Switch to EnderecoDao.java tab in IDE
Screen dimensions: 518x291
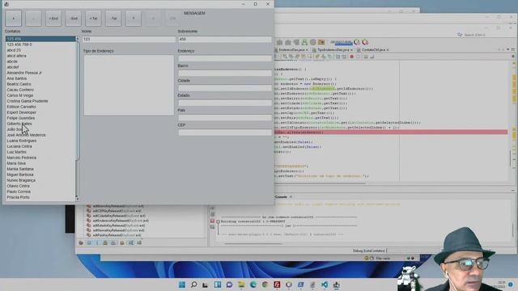(x=291, y=50)
